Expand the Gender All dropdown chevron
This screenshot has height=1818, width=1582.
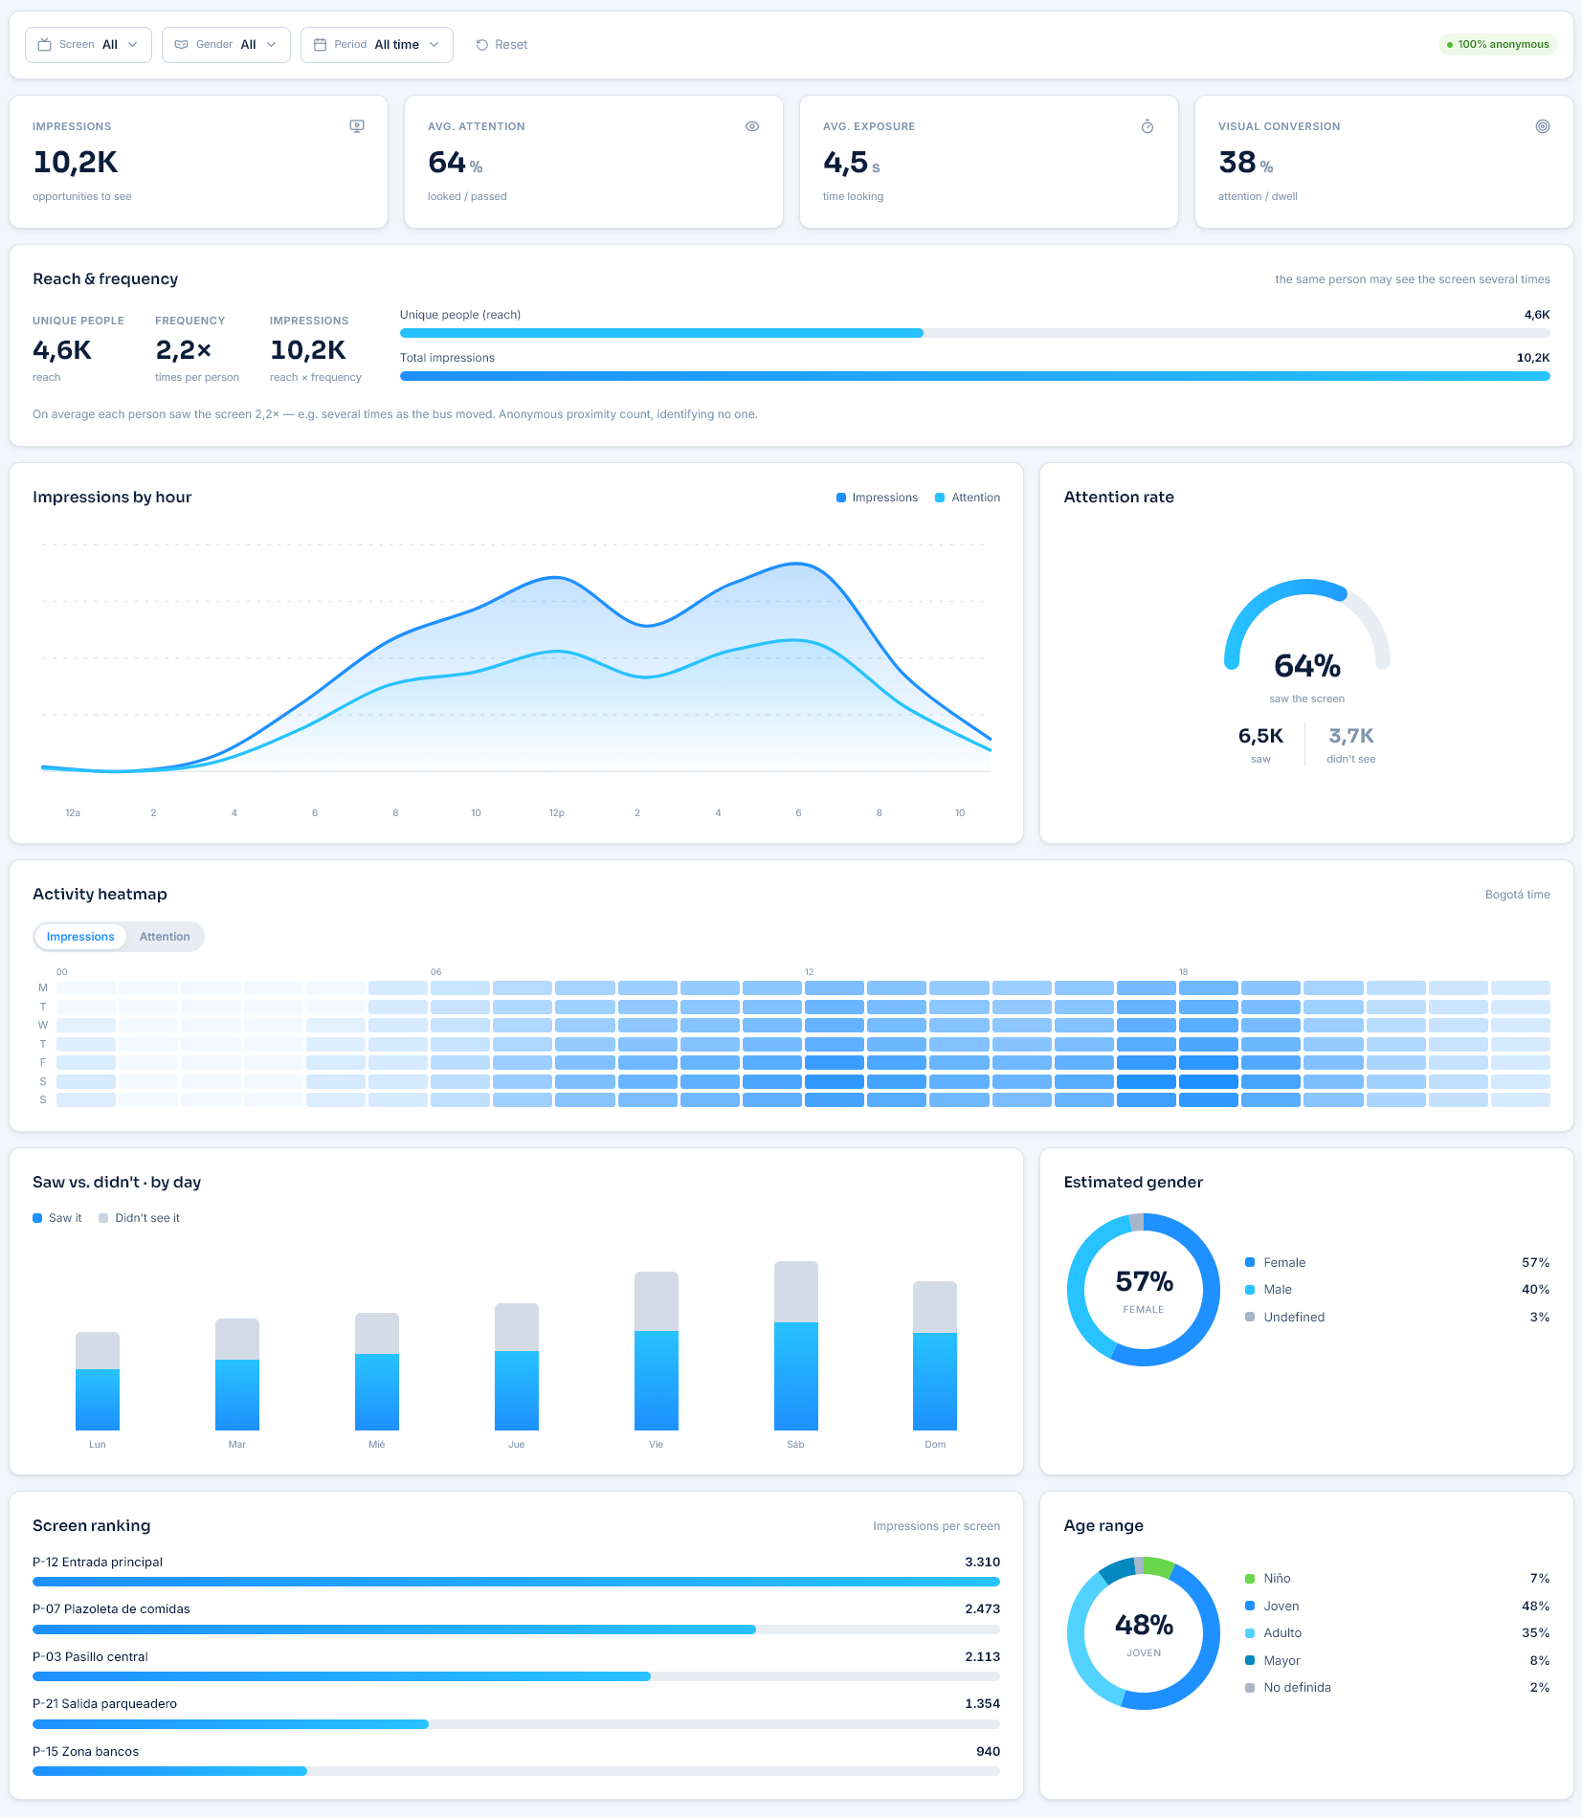(x=272, y=45)
